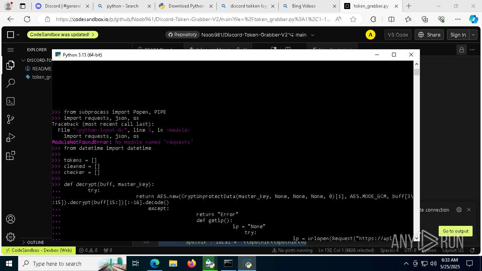Switch to the Bing Videos tab
This screenshot has height=271, width=482.
(x=309, y=6)
